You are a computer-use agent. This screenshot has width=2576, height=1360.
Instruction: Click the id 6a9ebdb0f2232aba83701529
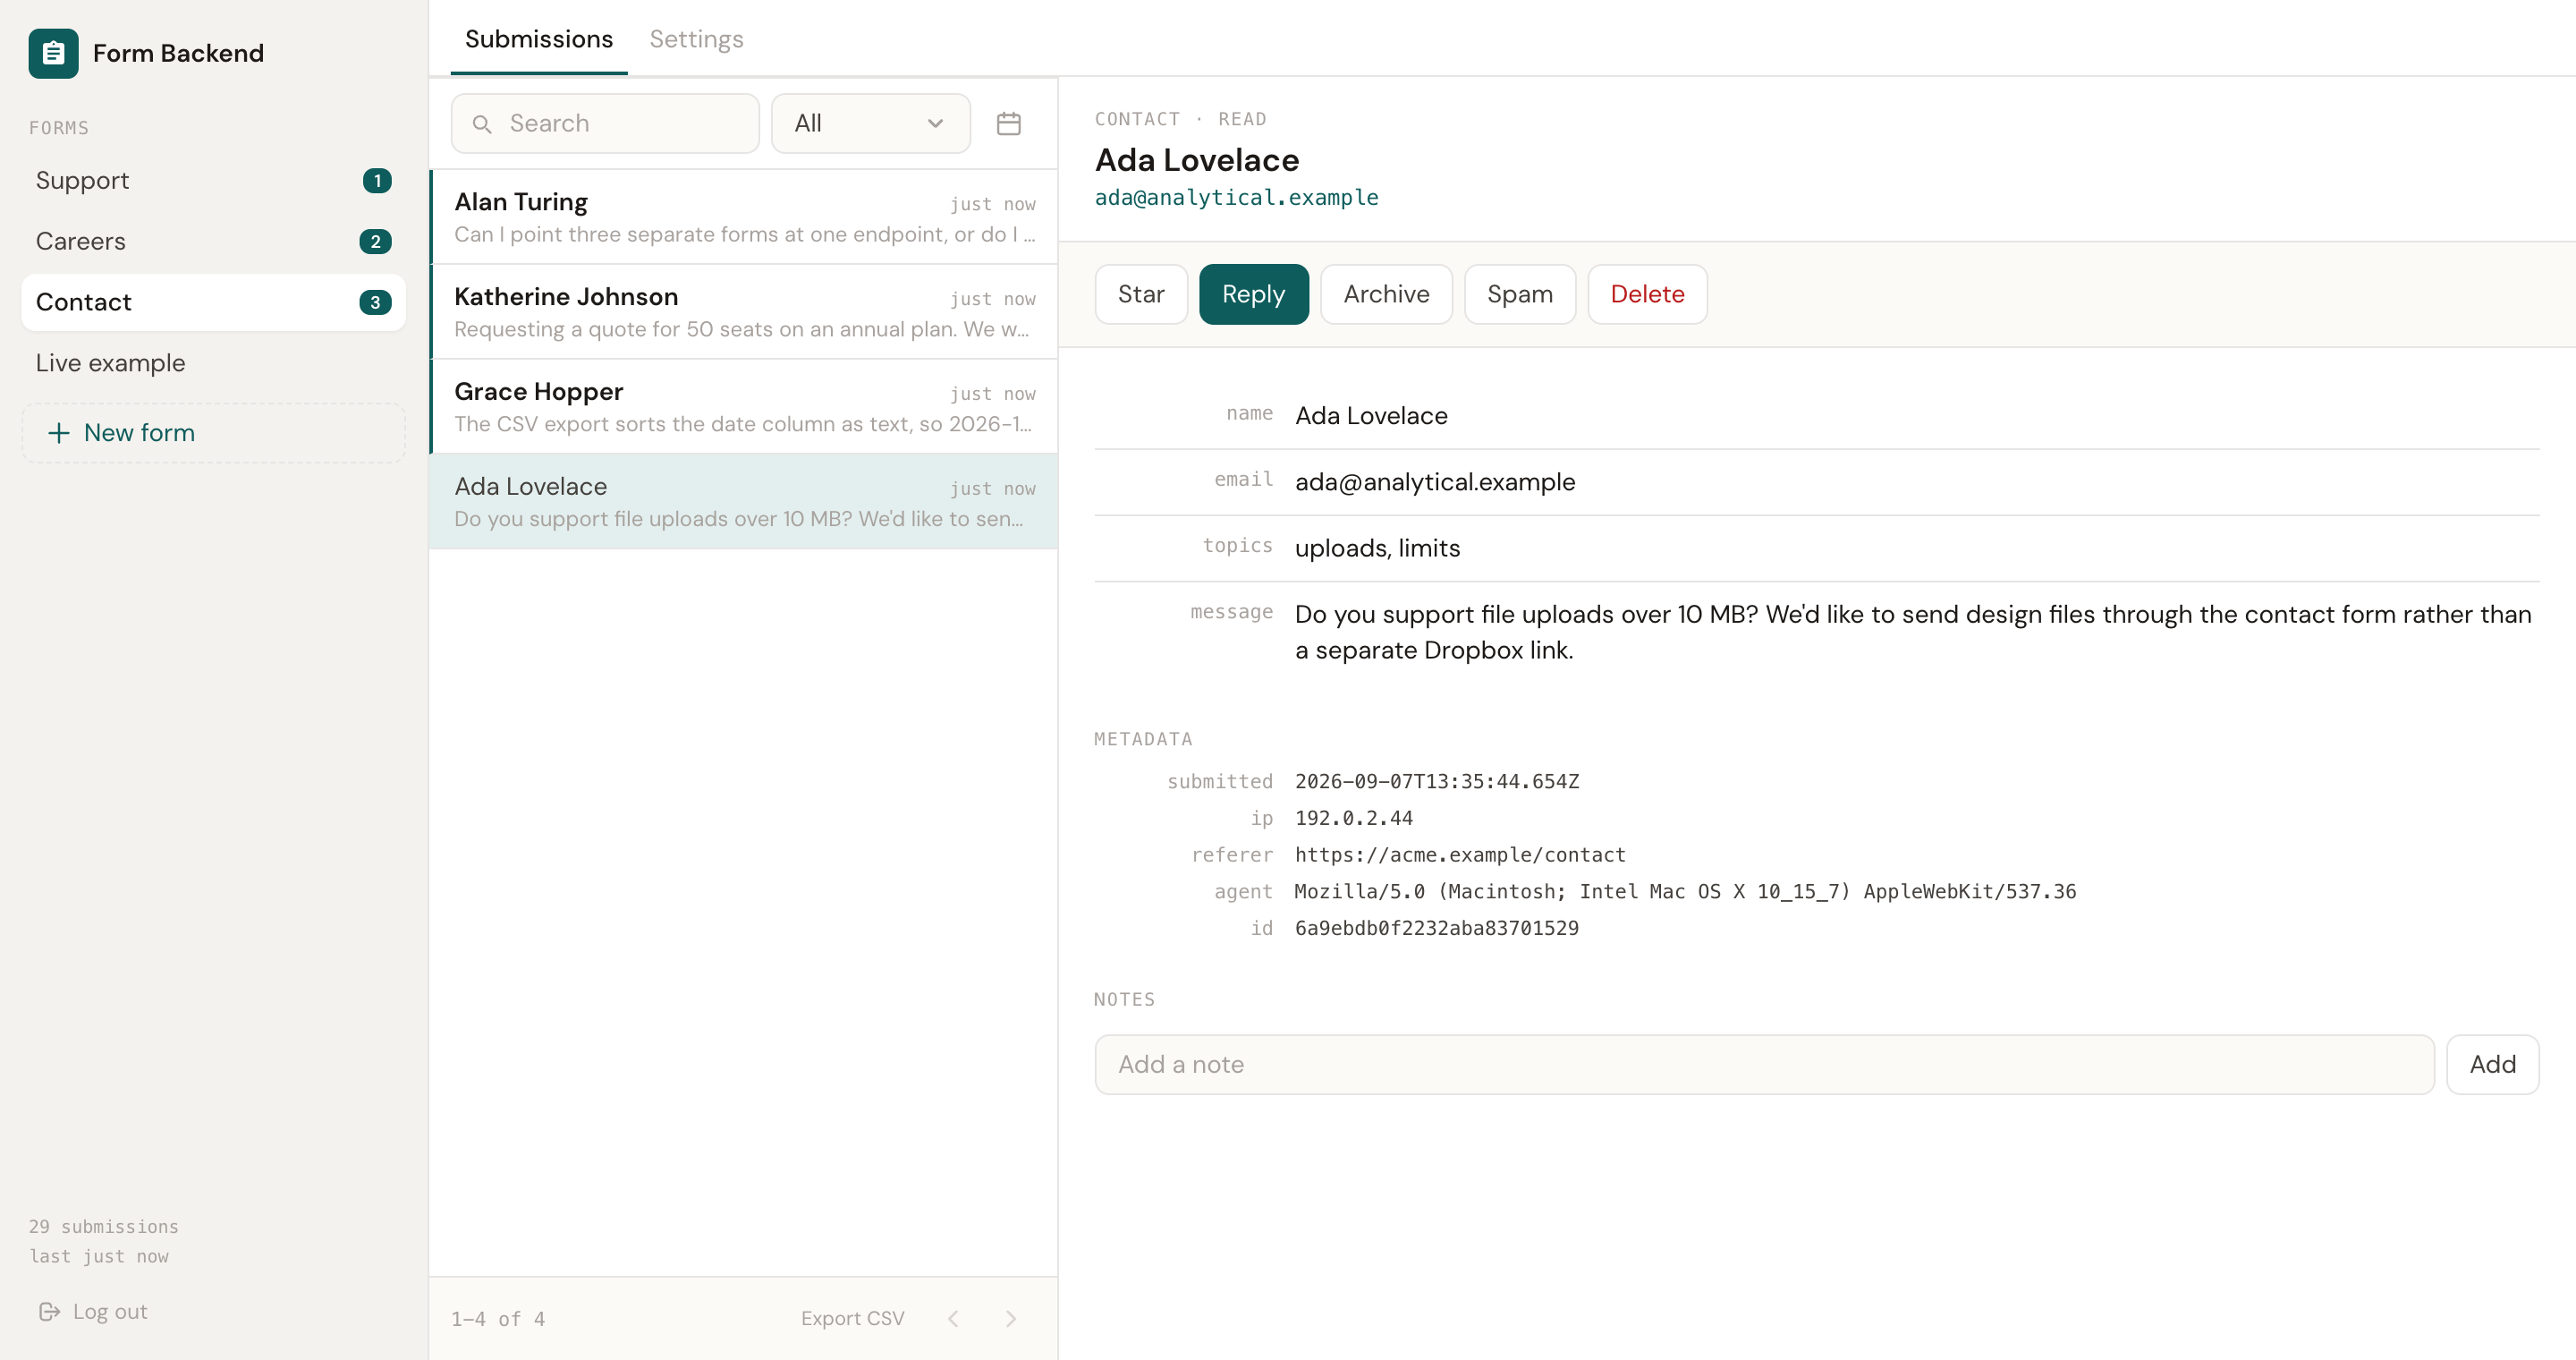(1437, 928)
